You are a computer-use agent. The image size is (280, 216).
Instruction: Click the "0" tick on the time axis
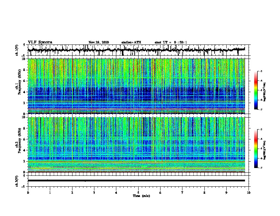tap(28, 193)
